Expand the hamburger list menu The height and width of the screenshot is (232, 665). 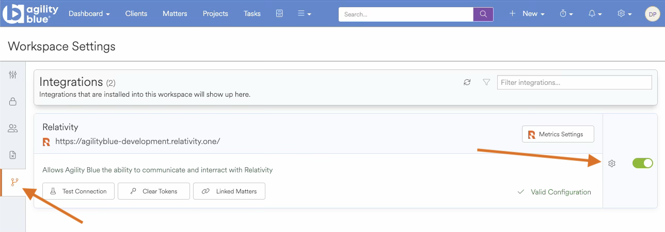305,14
